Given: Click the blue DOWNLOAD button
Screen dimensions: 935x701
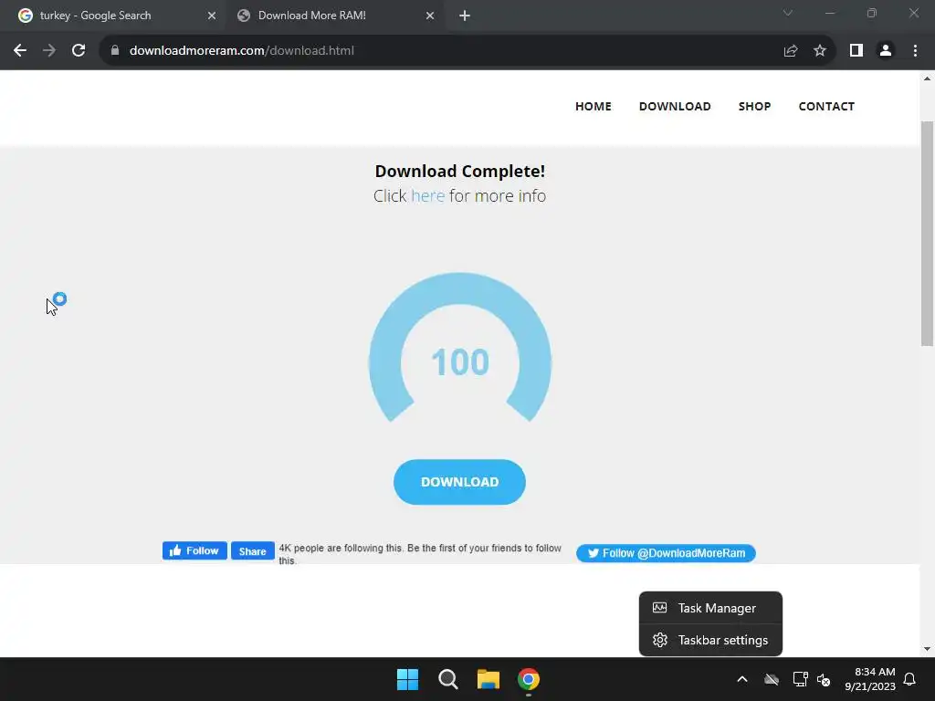Looking at the screenshot, I should point(460,482).
